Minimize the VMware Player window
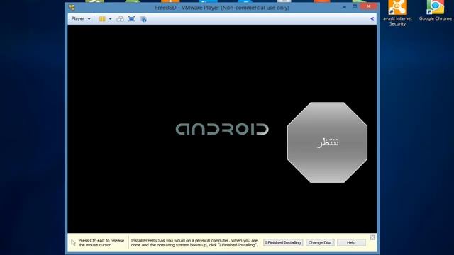The width and height of the screenshot is (454, 255). 344,6
